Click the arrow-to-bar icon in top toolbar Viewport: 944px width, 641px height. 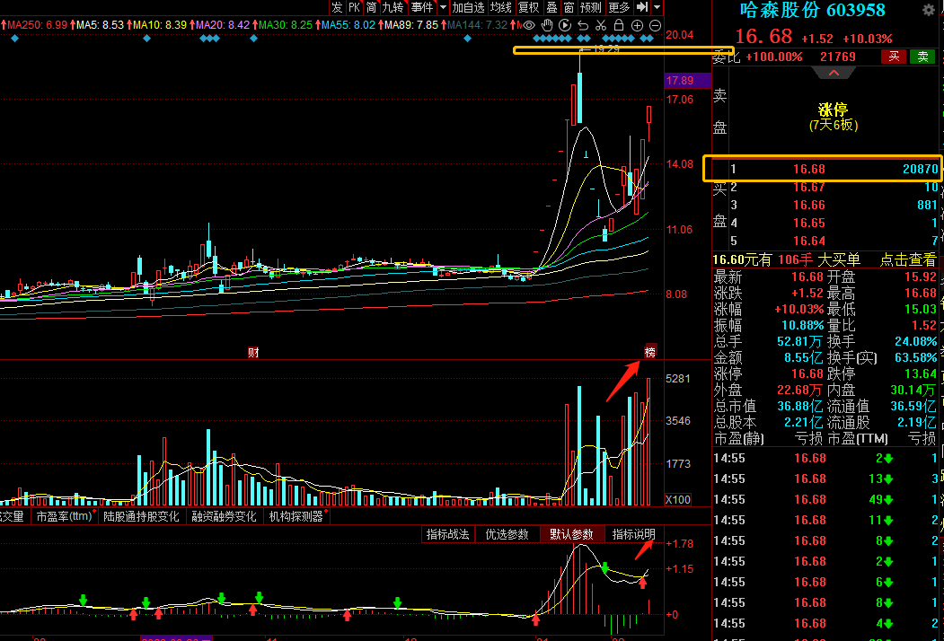pos(641,7)
